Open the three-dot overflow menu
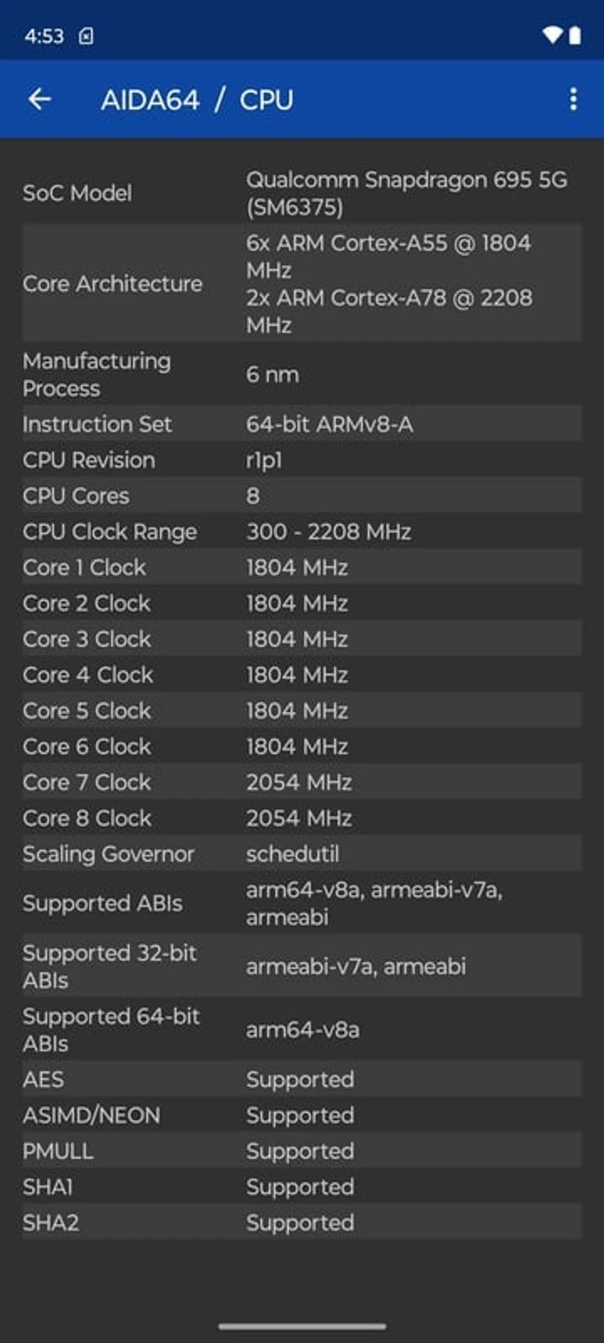604x1343 pixels. point(573,99)
